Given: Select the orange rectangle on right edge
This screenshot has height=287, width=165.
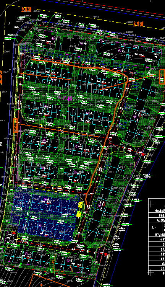Looking at the screenshot, I should [162, 77].
